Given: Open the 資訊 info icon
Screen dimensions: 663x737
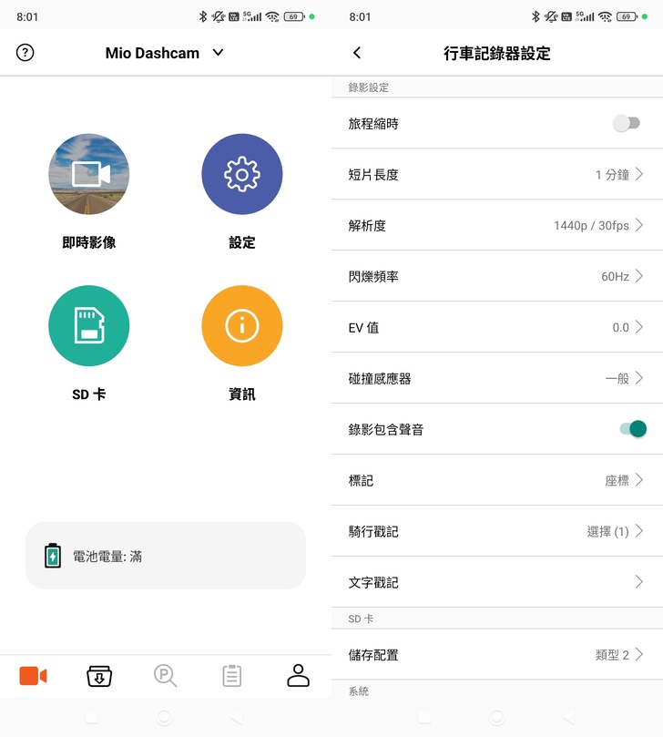Looking at the screenshot, I should (x=242, y=326).
